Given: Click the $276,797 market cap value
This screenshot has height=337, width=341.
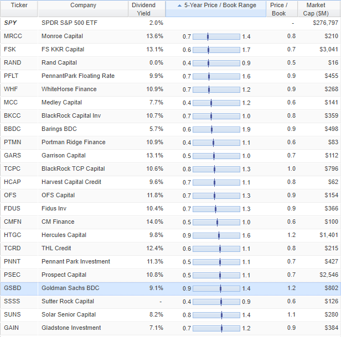Looking at the screenshot, I should 325,23.
